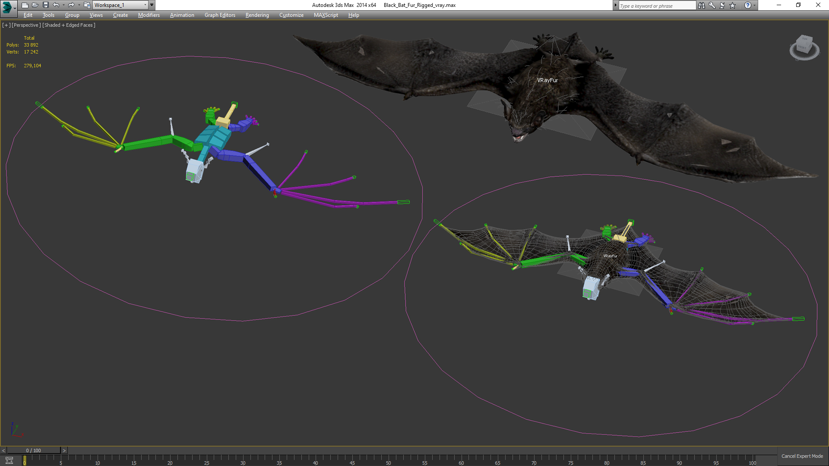This screenshot has height=466, width=829.
Task: Open the Rendering menu
Action: point(257,16)
